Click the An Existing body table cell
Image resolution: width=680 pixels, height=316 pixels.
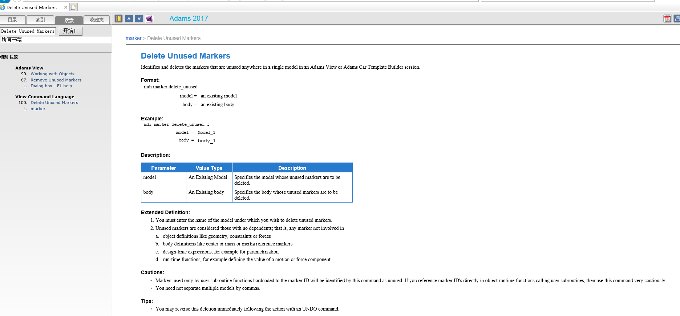tap(209, 195)
